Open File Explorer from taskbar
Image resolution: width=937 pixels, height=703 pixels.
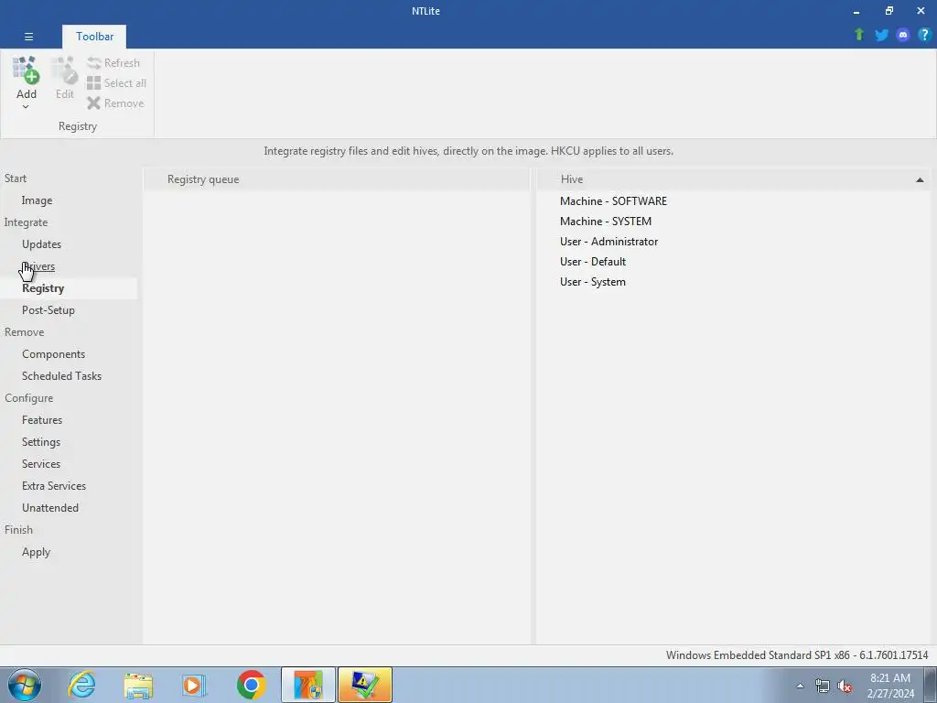tap(138, 685)
